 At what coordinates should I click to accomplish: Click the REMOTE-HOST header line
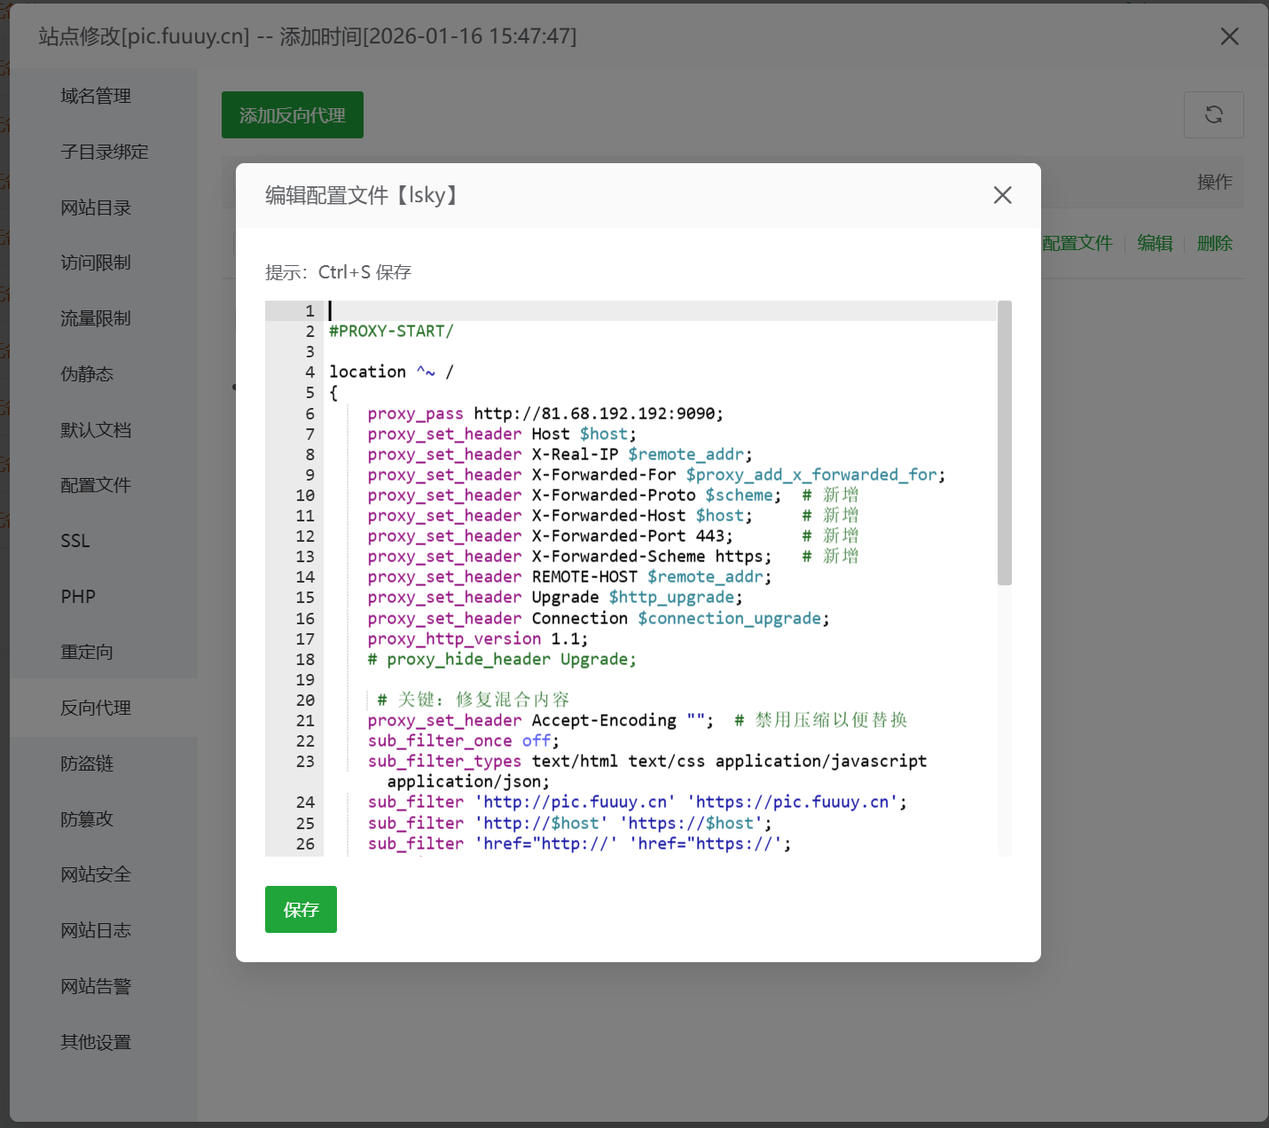pyautogui.click(x=569, y=576)
